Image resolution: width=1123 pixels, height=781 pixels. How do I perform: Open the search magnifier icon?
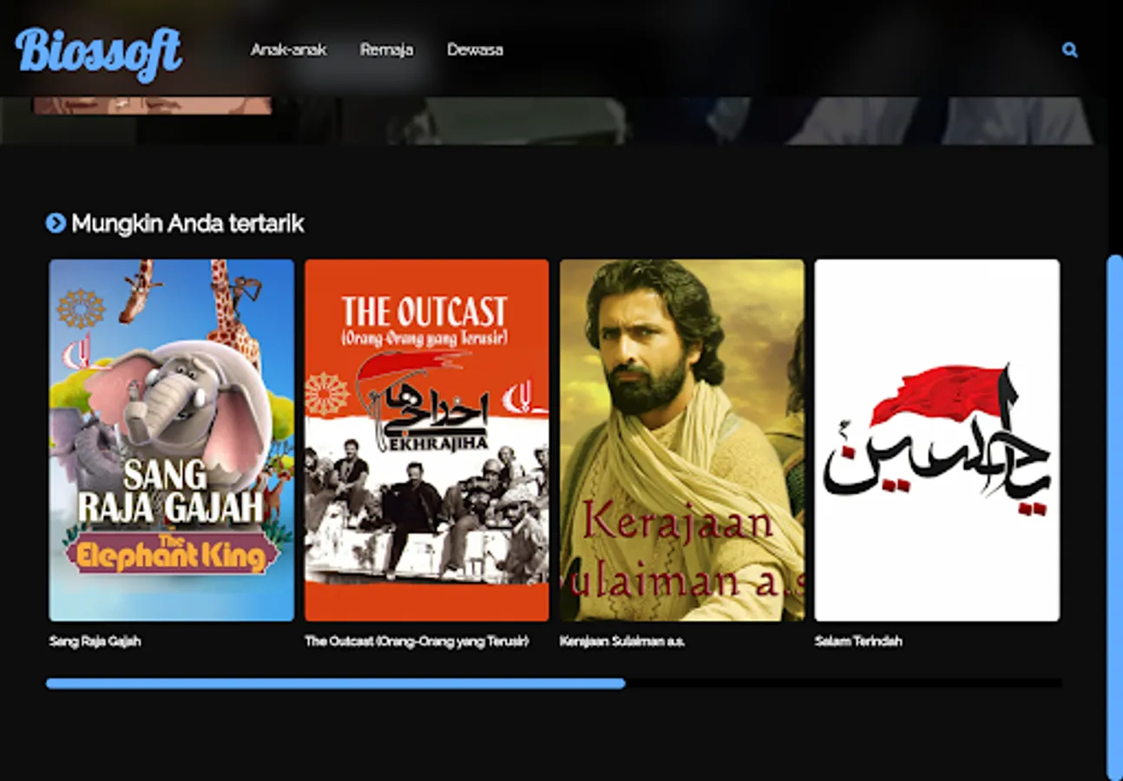tap(1070, 50)
